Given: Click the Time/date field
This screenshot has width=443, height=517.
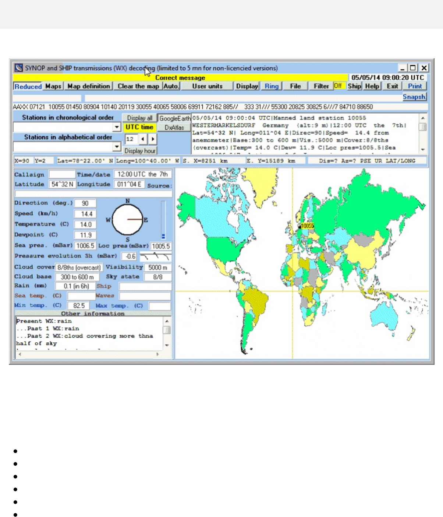Looking at the screenshot, I should pos(142,174).
